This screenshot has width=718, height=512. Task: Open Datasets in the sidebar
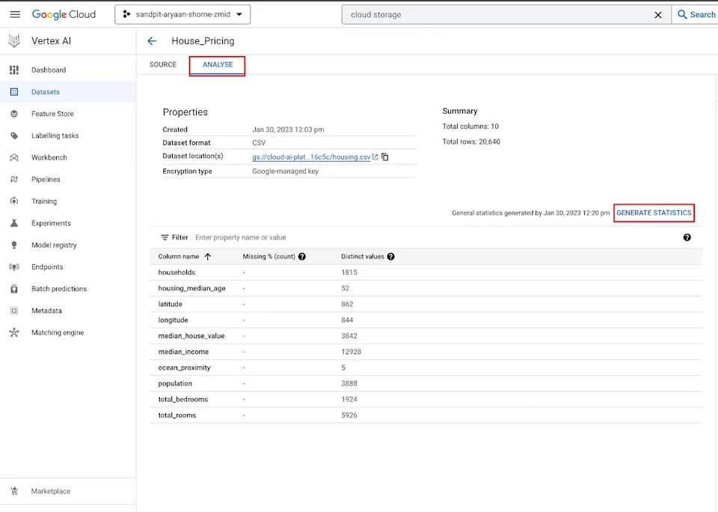[68, 91]
